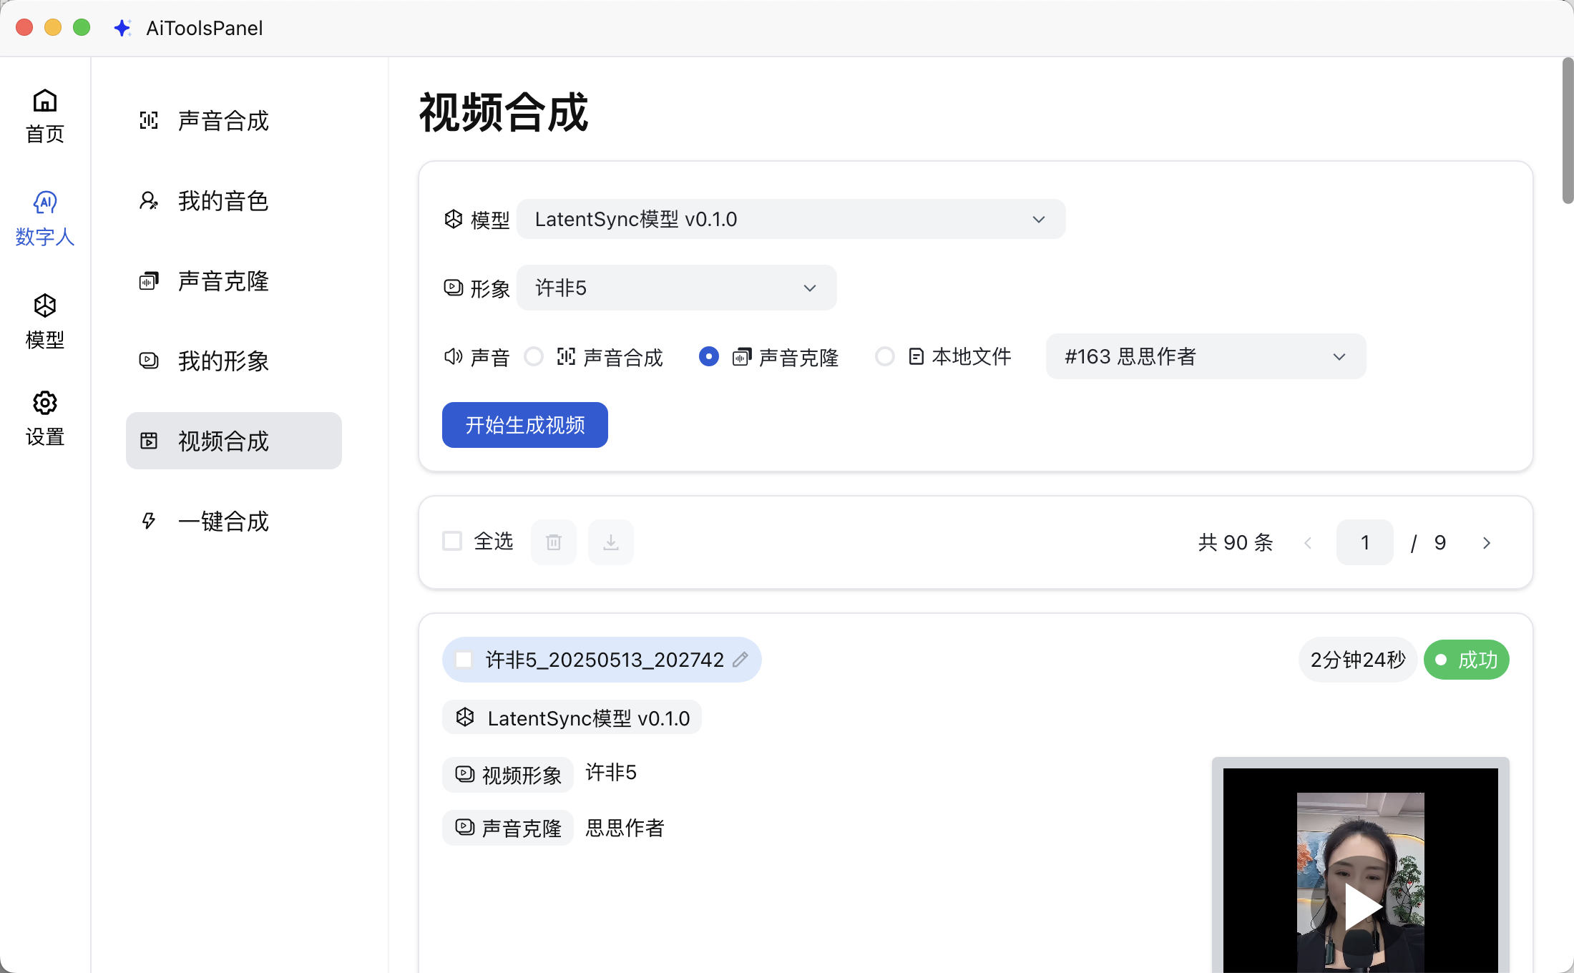Click the 视频形象 tag
This screenshot has height=973, width=1574.
click(508, 774)
